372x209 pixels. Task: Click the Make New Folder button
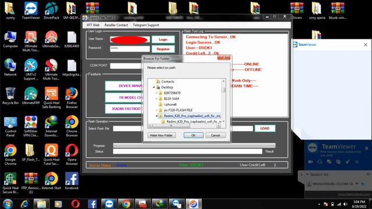pos(162,135)
